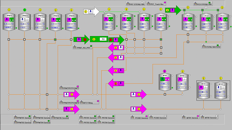232x130 pixels.
Task: Click the PPMT_RO_PRT sequence button
Action: point(82,47)
